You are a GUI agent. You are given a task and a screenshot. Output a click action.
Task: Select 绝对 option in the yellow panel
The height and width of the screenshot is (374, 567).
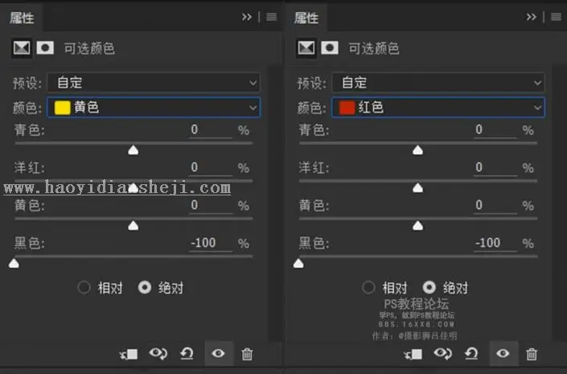[x=145, y=288]
